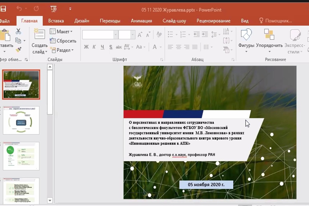The image size is (309, 206).
Task: Toggle italic formatting with К button
Action: coord(94,47)
